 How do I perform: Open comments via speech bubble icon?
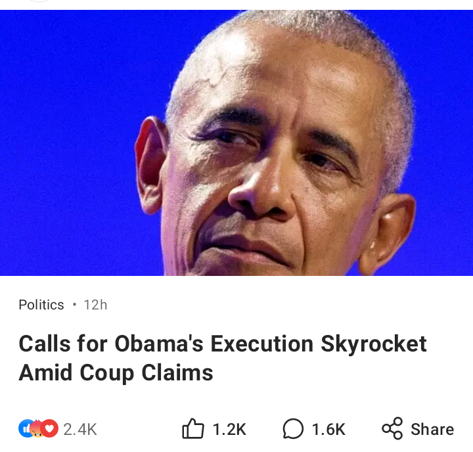click(293, 428)
